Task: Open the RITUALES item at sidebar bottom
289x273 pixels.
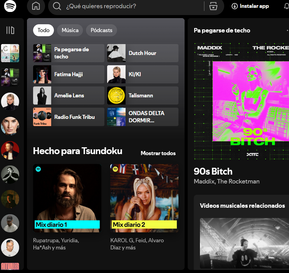Action: tap(10, 267)
